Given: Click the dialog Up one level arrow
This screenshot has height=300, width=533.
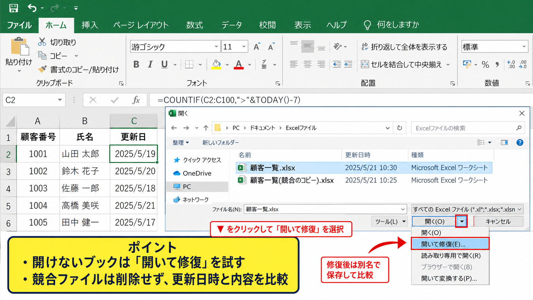Looking at the screenshot, I should click(206, 128).
